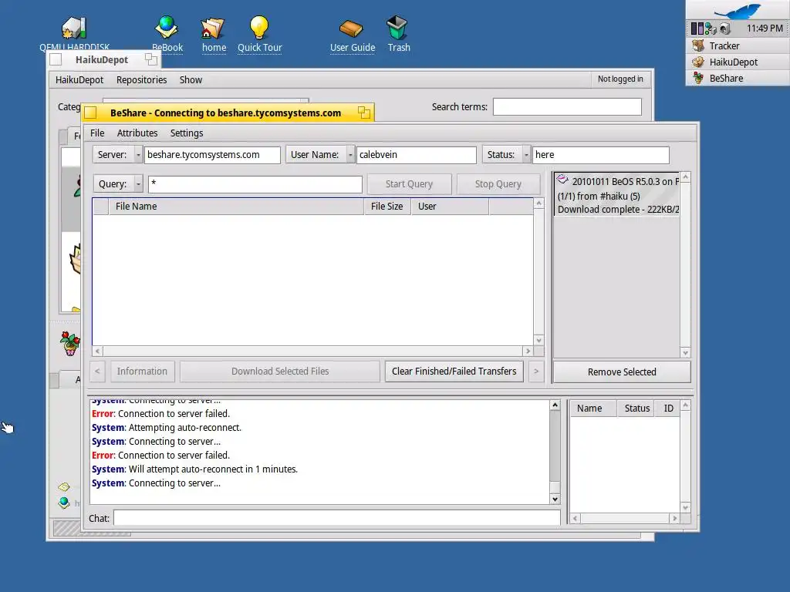Image resolution: width=790 pixels, height=592 pixels.
Task: Open the Query dropdown arrow
Action: point(139,184)
